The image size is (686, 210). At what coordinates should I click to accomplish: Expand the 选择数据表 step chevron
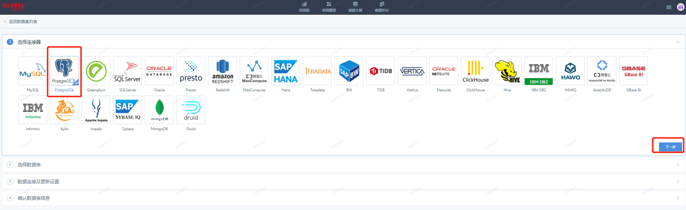tap(678, 165)
